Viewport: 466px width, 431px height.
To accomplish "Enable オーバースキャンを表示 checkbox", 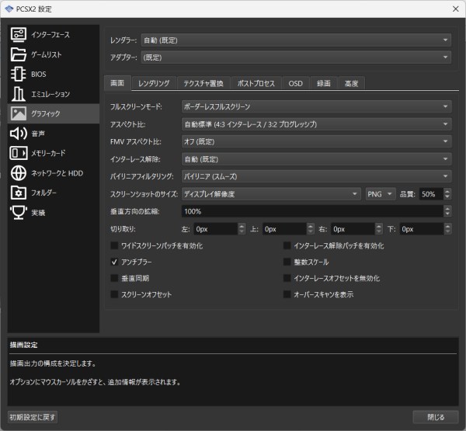I will click(x=287, y=294).
